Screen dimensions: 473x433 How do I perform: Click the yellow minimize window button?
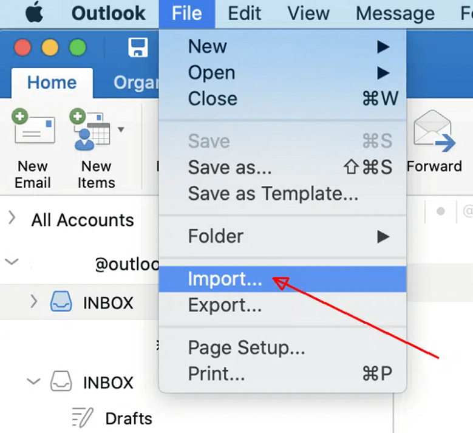tap(50, 48)
